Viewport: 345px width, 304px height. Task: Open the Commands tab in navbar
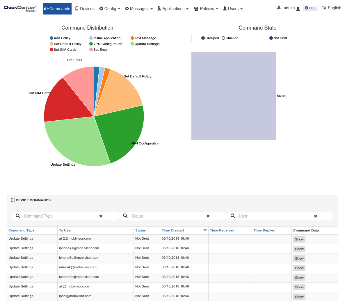pyautogui.click(x=57, y=9)
